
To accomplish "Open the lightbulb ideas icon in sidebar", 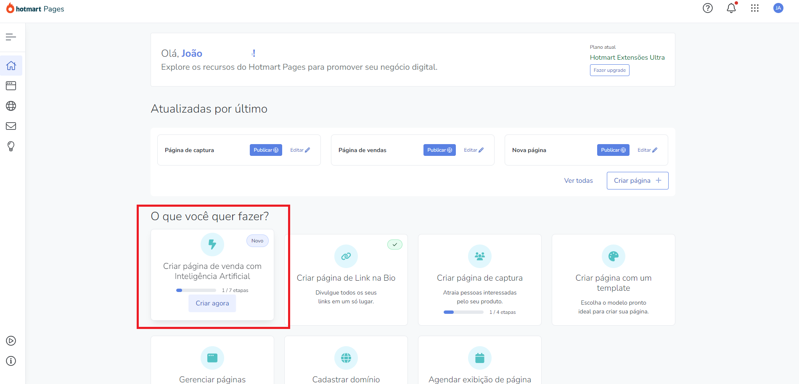I will 11,146.
